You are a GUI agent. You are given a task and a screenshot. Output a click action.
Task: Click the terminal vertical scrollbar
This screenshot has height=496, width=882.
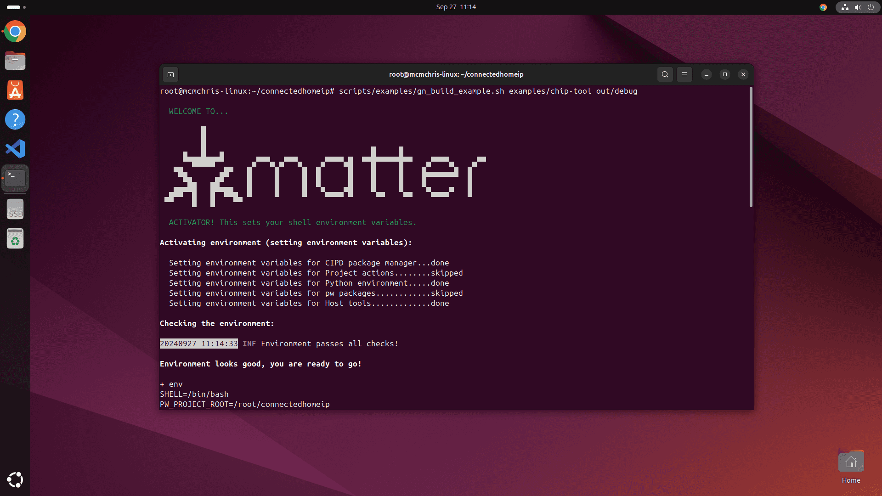pos(751,147)
